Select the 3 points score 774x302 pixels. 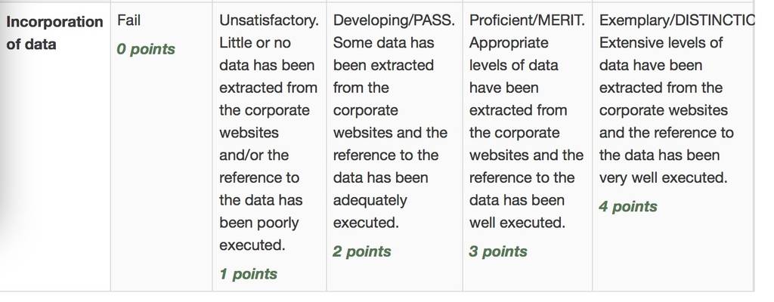498,251
